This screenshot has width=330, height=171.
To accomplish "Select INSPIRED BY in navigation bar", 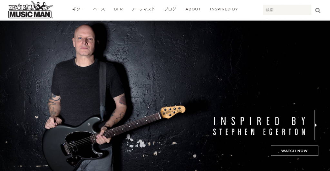I will [224, 9].
